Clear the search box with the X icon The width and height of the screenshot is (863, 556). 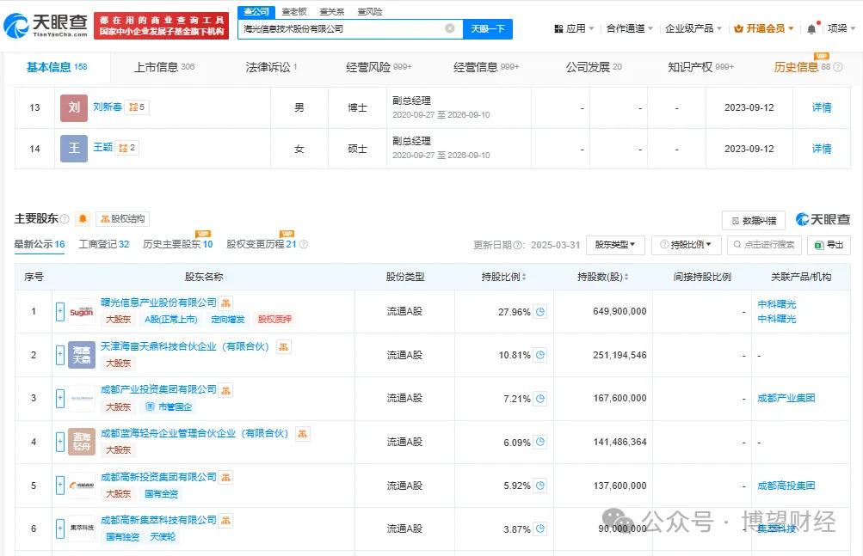click(x=449, y=28)
